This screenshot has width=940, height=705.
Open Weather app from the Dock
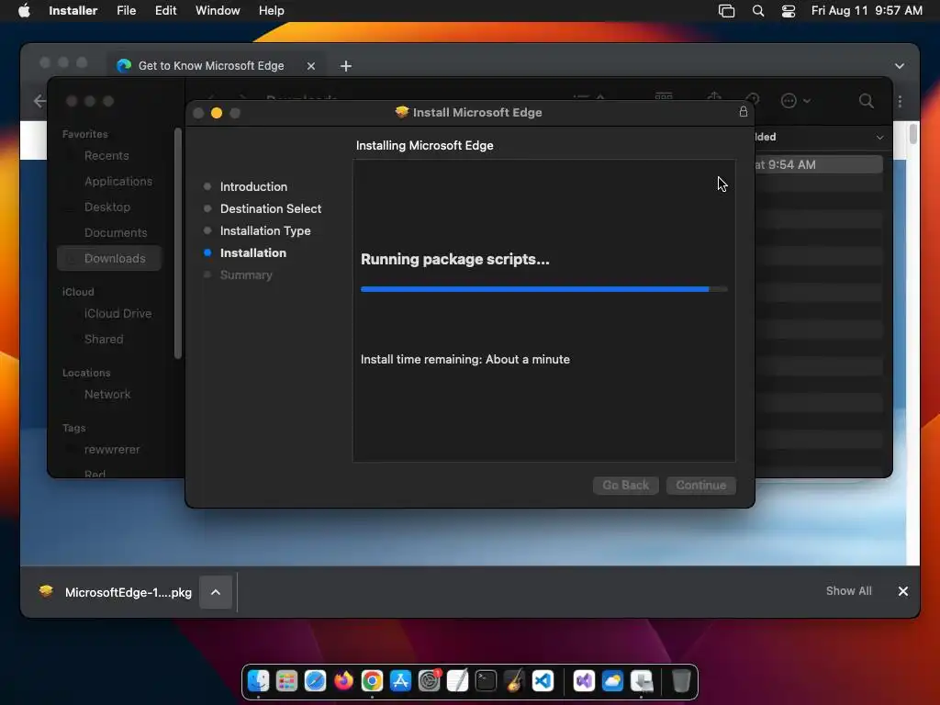click(612, 681)
